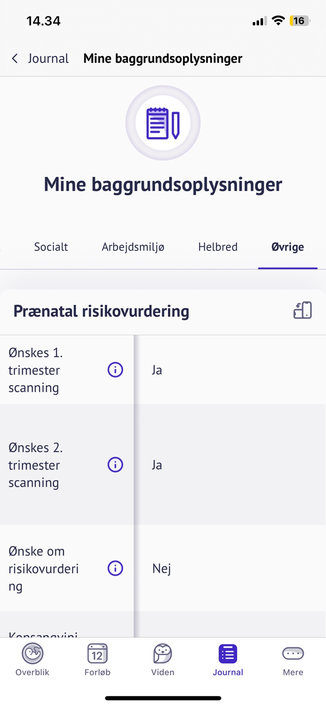Open the Arbejdsmiljø tab

click(x=133, y=247)
